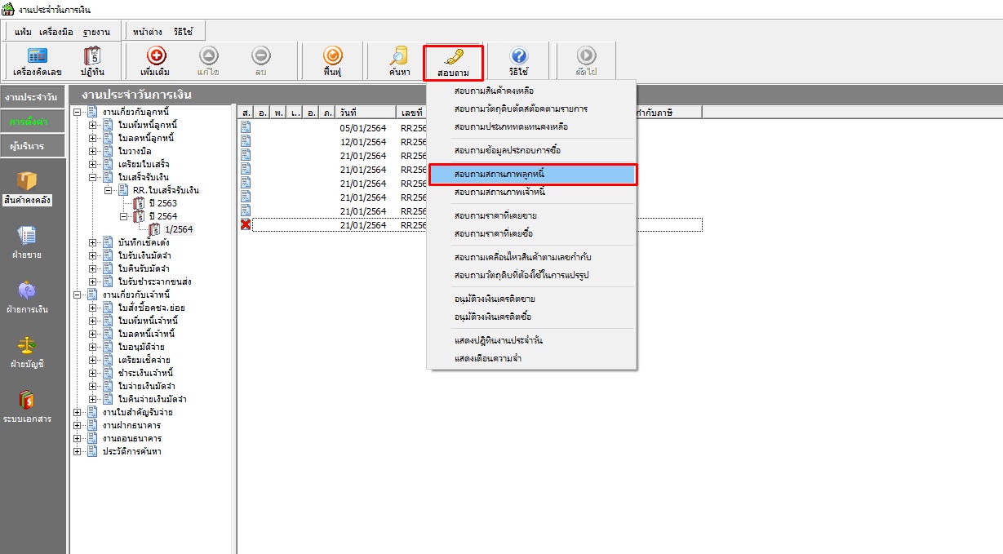The height and width of the screenshot is (554, 1003).
Task: Expand the ใบวางบิล tree node
Action: 93,151
